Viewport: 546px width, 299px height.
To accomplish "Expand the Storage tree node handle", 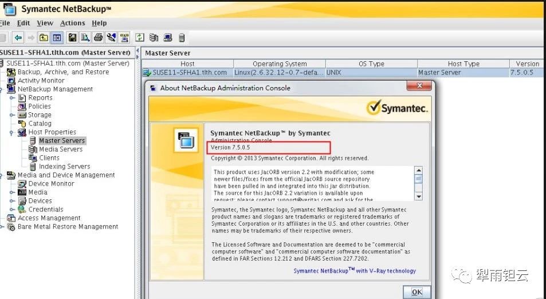I will tap(12, 115).
